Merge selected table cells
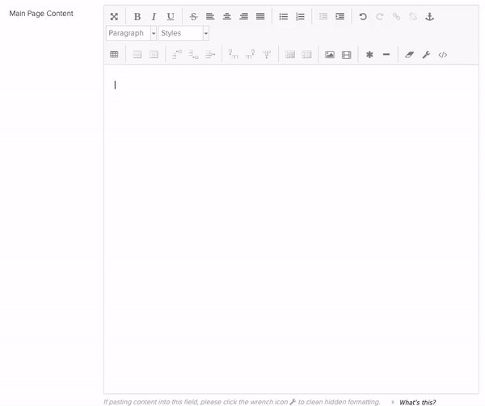This screenshot has width=485, height=406. pyautogui.click(x=306, y=55)
